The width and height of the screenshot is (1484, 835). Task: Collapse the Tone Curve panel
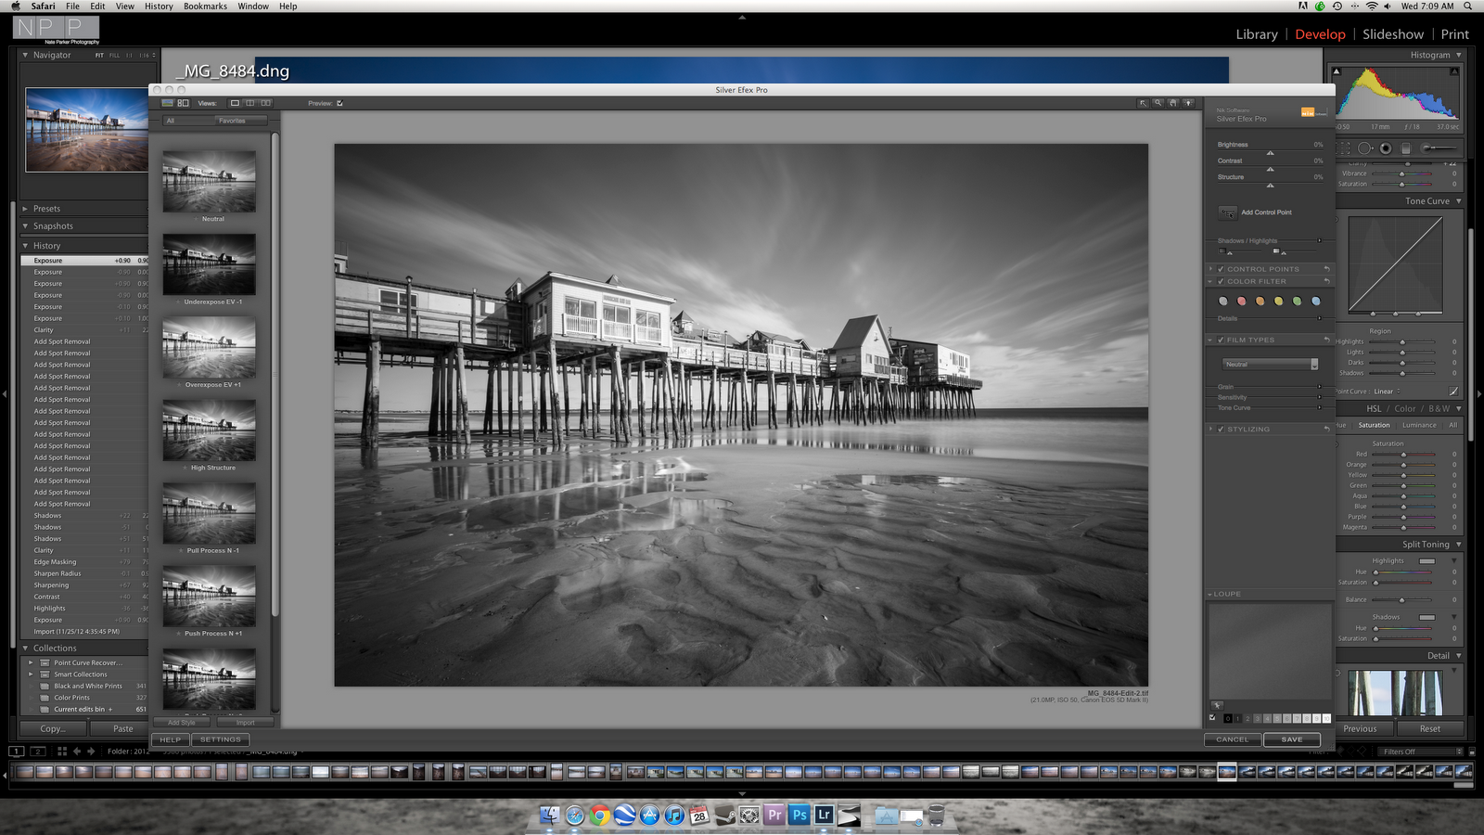point(1458,201)
